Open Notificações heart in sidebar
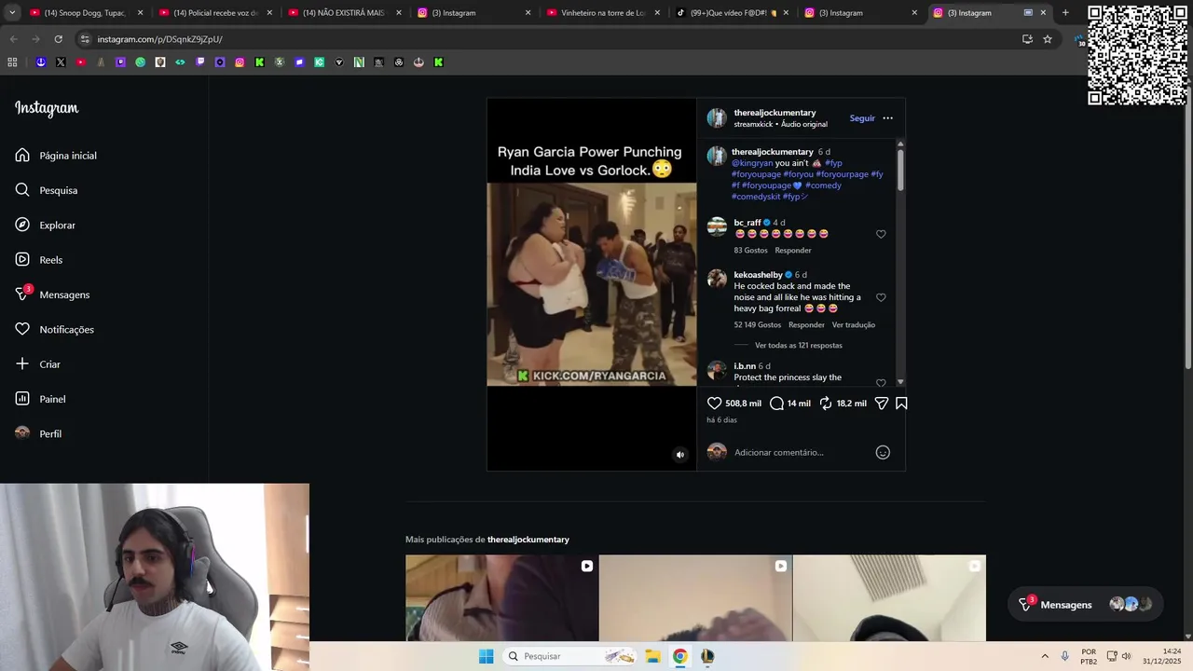Image resolution: width=1193 pixels, height=671 pixels. click(x=55, y=330)
